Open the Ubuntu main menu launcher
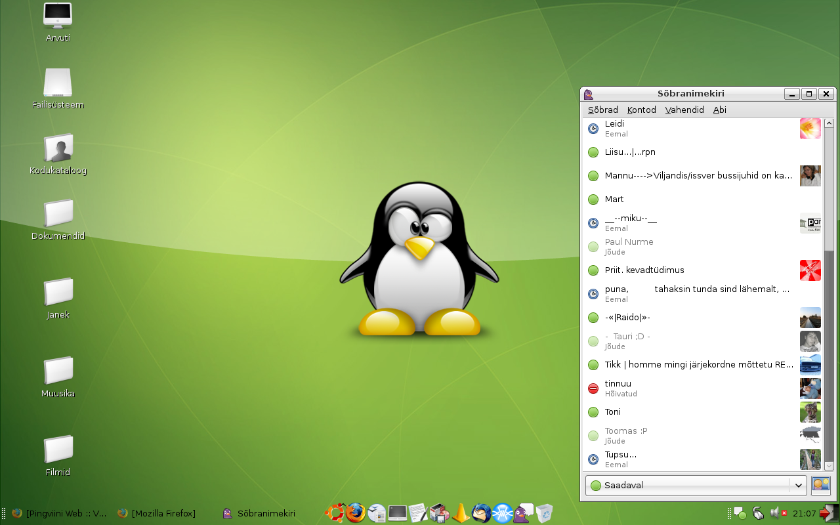Viewport: 840px width, 525px height. 335,513
